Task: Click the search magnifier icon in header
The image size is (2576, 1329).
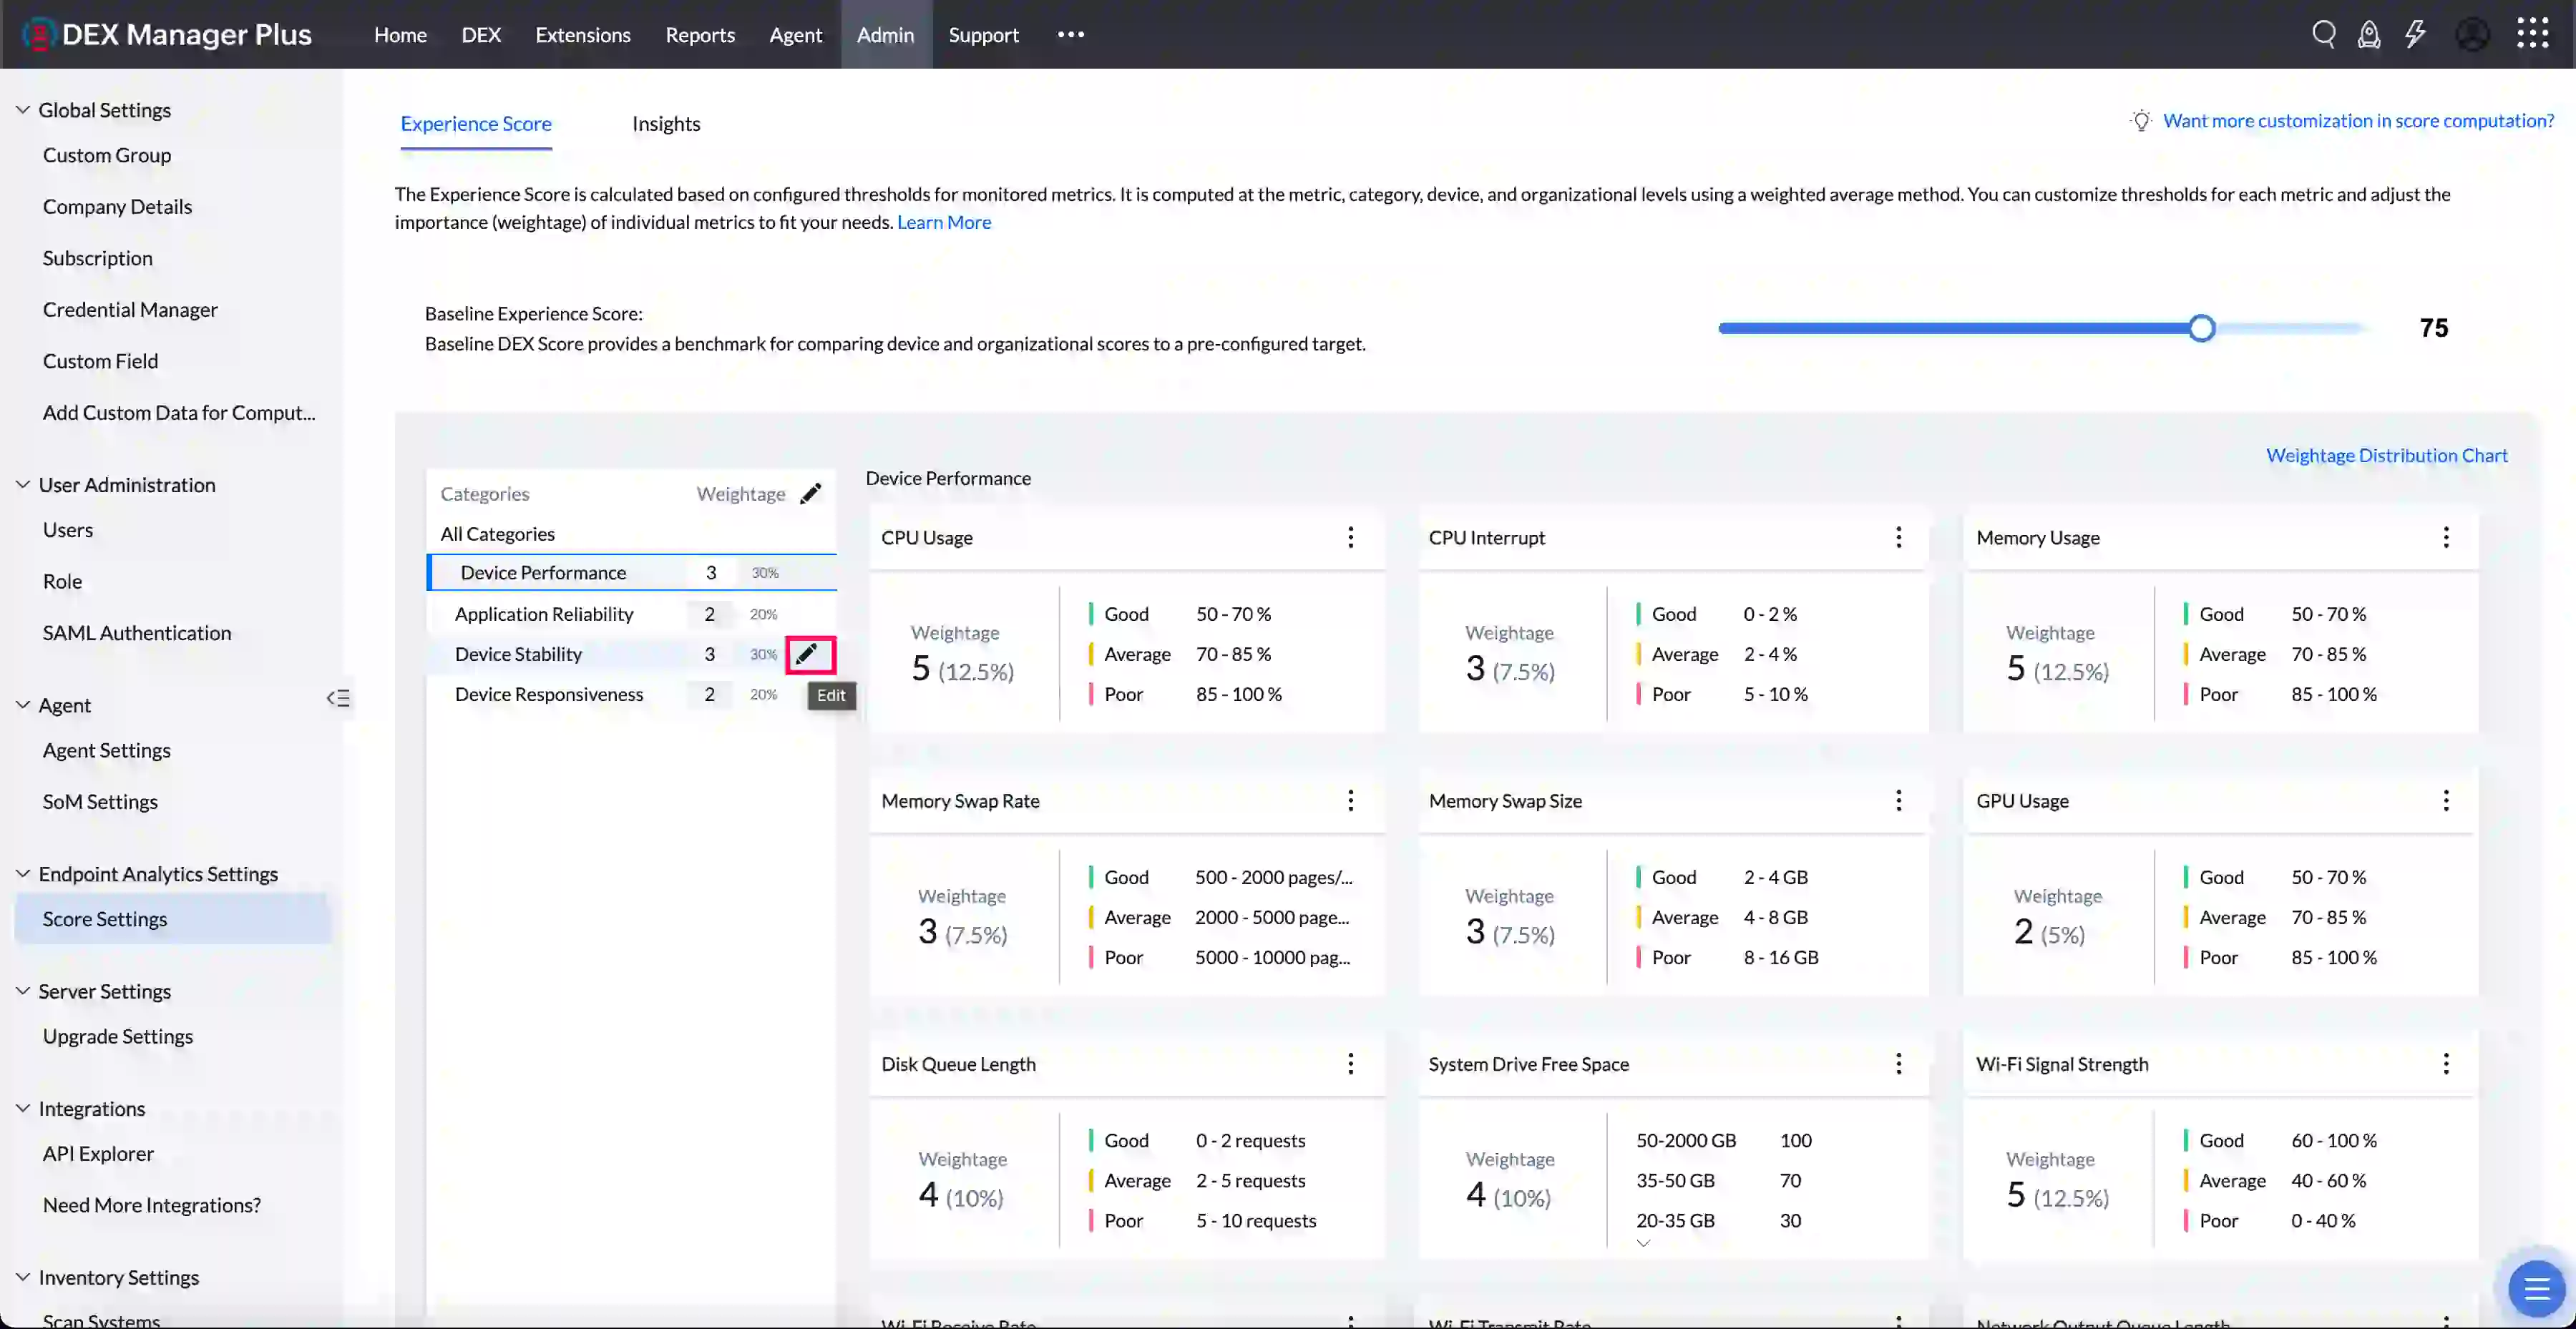Action: point(2323,34)
